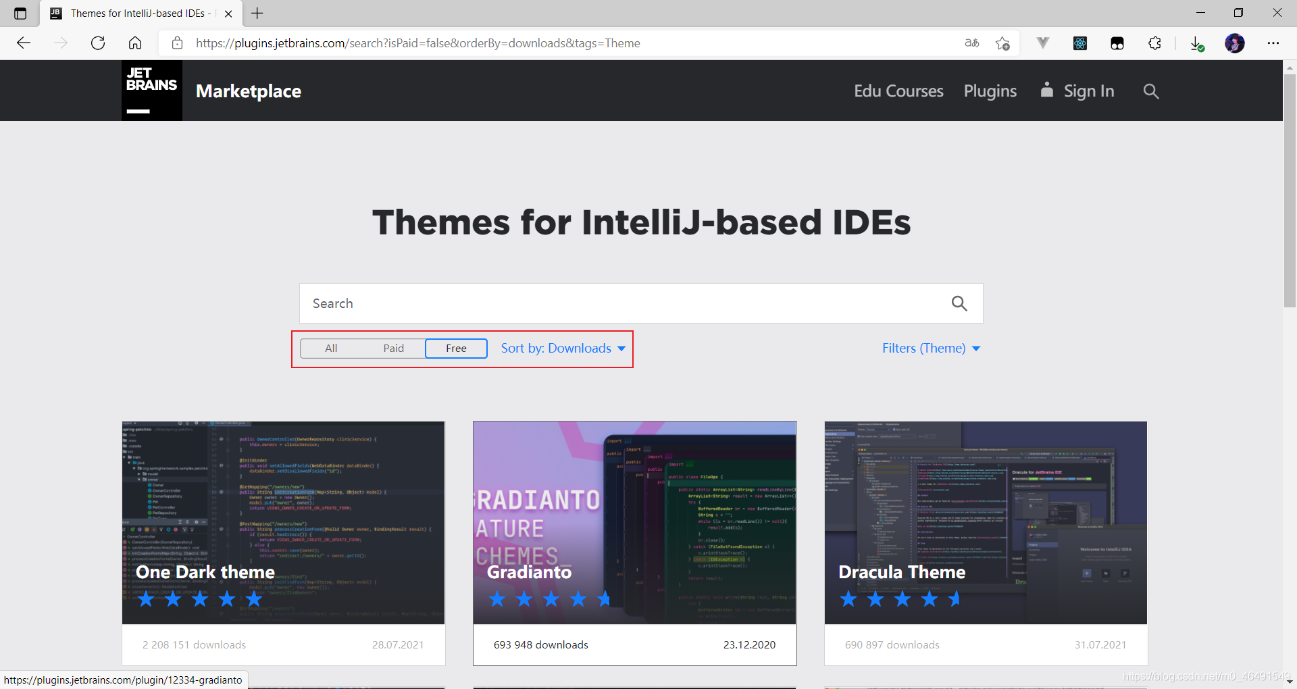Screen dimensions: 1297x689
Task: Click the Dracula Theme star rating
Action: (901, 599)
